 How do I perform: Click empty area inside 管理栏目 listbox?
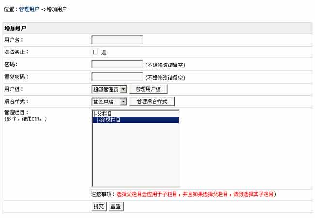(135, 155)
